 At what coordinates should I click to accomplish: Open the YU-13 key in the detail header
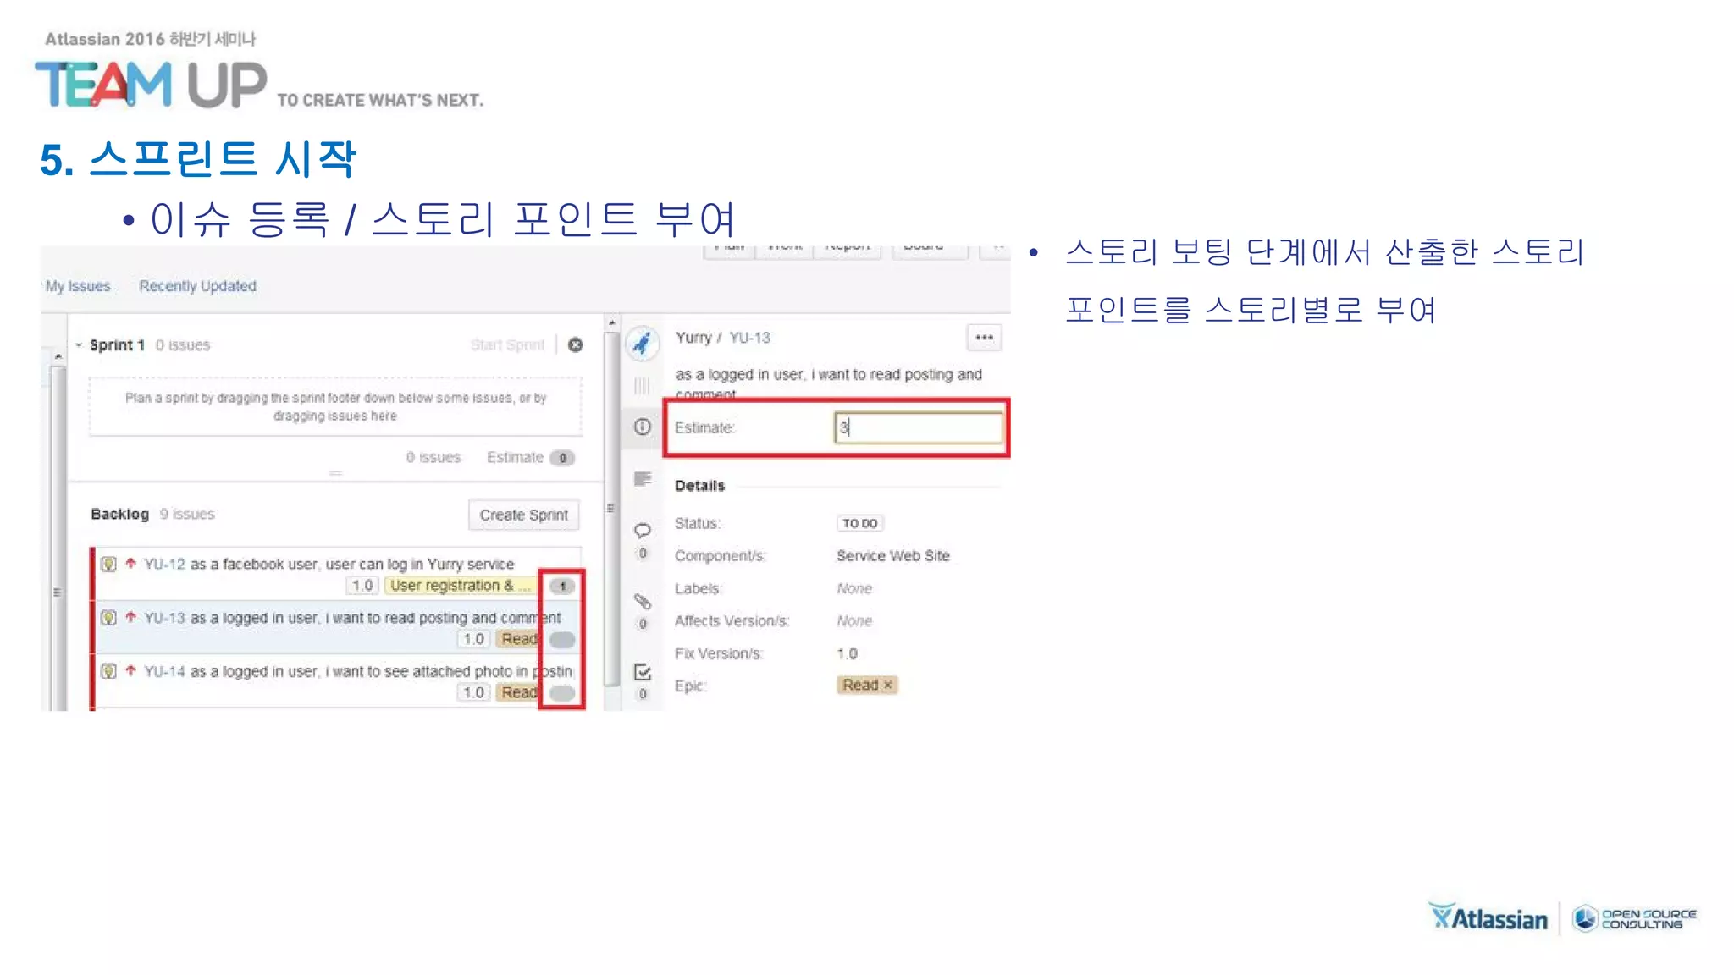click(750, 338)
